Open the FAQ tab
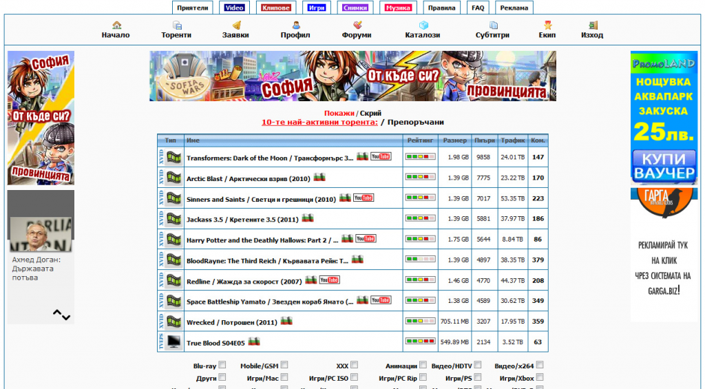Viewport: 705px width, 389px height. point(478,8)
